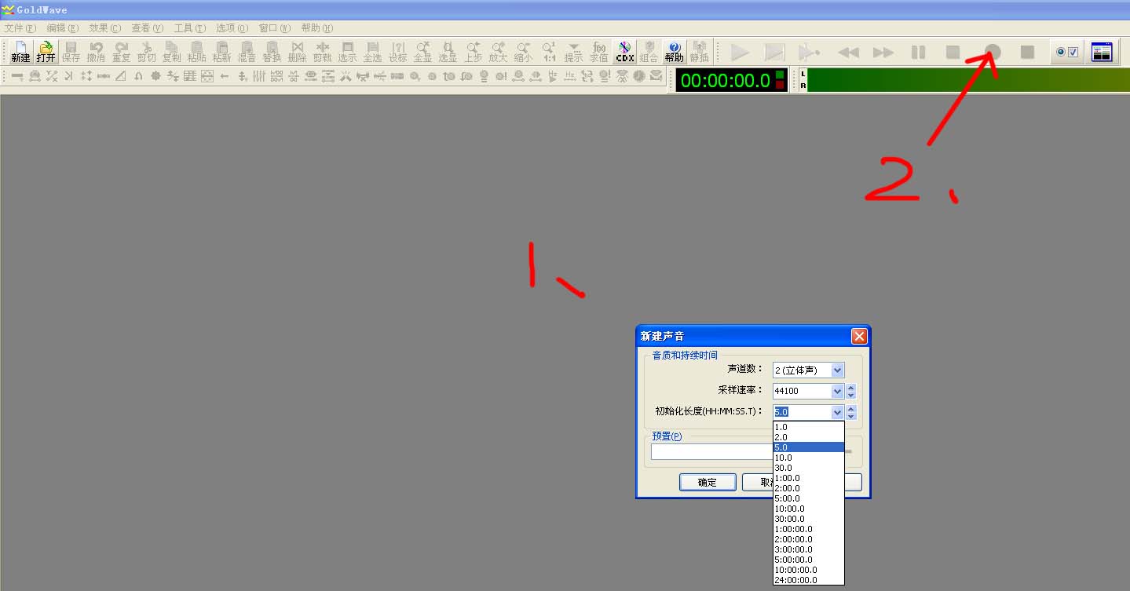Open the control properties window icon

click(x=1103, y=53)
